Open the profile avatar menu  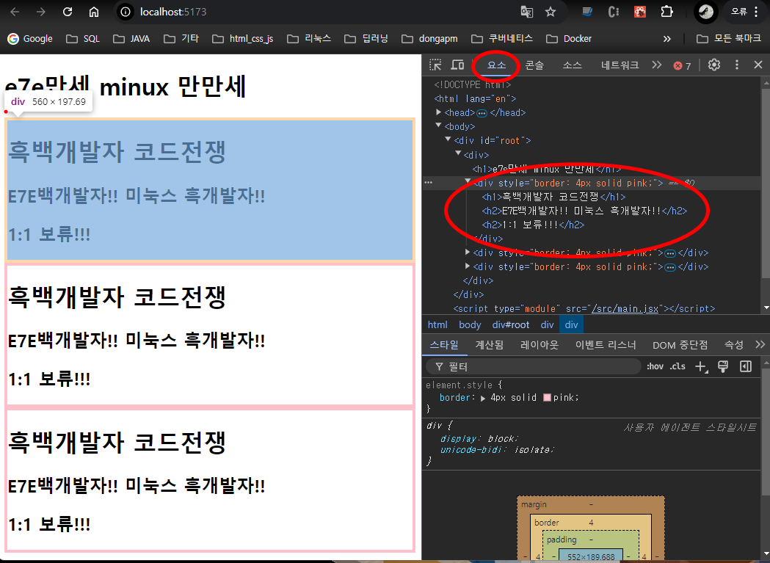pyautogui.click(x=706, y=12)
